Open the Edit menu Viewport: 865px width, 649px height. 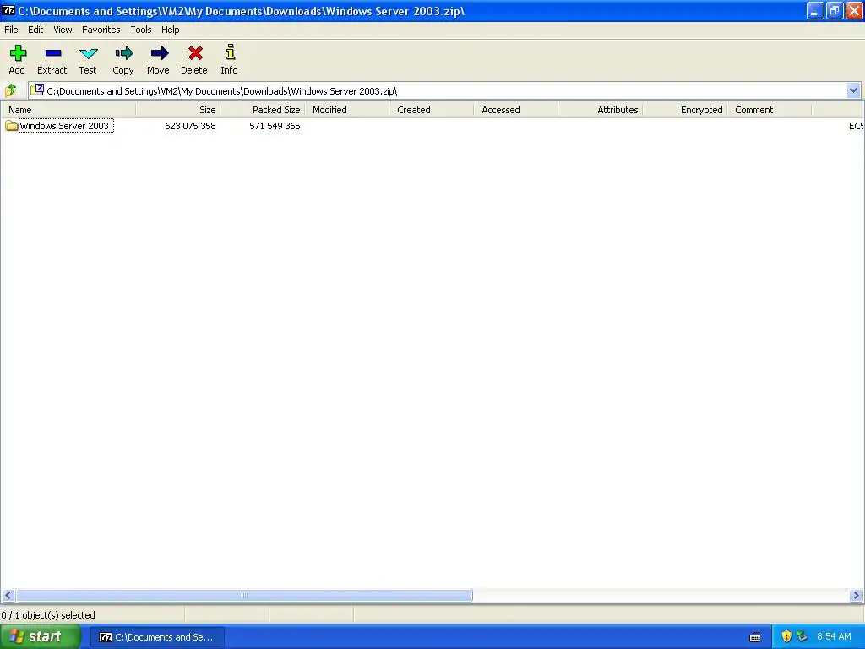pos(35,30)
